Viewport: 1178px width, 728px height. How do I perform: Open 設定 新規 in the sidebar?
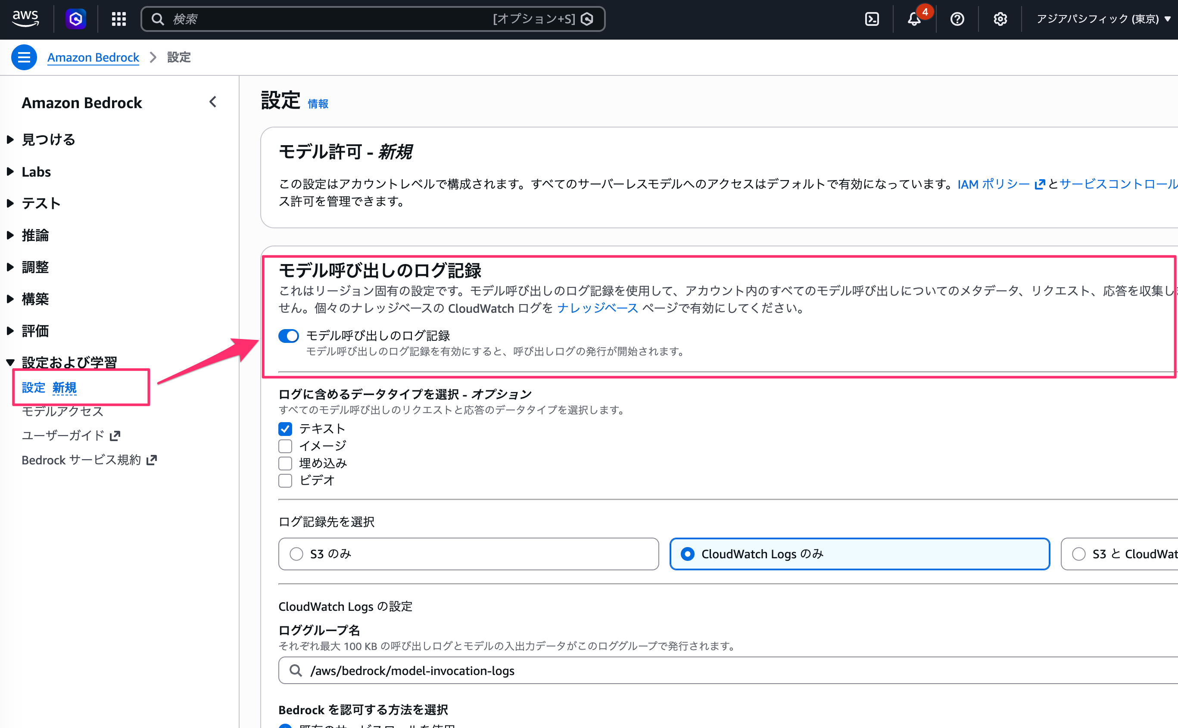[49, 388]
